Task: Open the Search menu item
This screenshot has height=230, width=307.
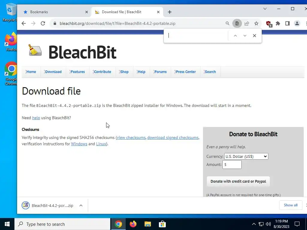Action: pos(210,72)
